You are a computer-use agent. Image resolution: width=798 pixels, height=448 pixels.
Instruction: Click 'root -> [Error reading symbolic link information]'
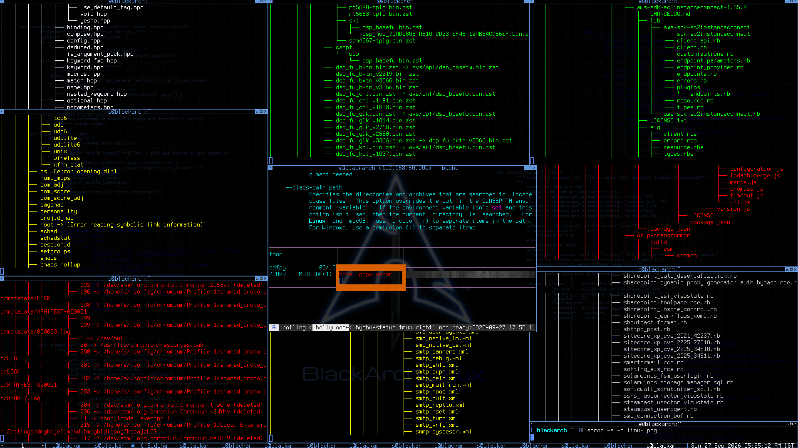click(121, 225)
